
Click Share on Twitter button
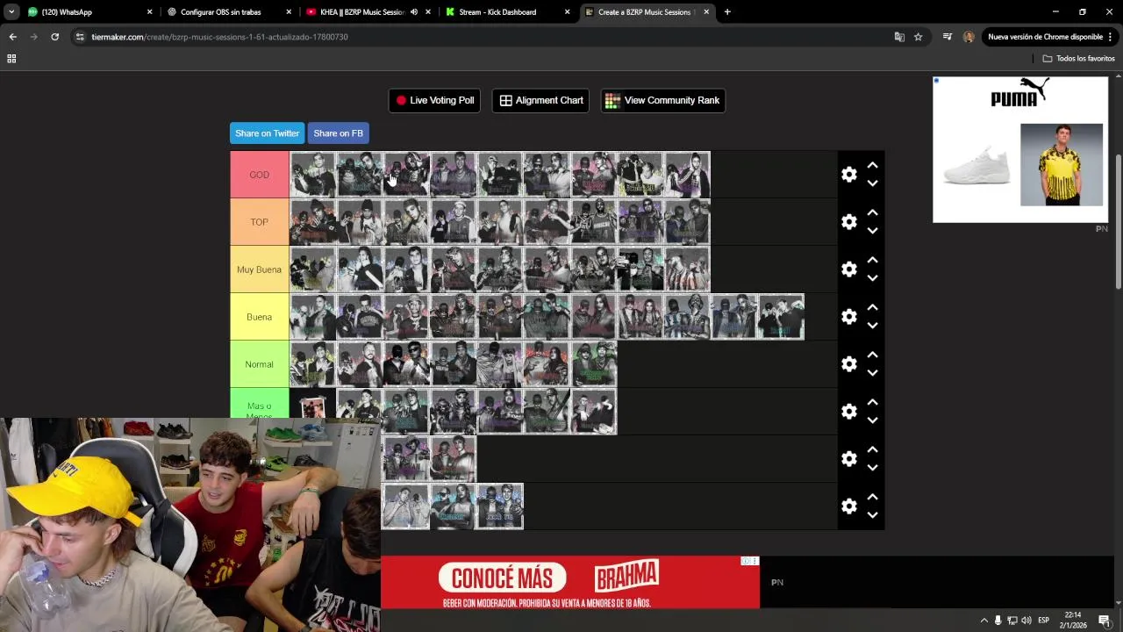point(267,133)
